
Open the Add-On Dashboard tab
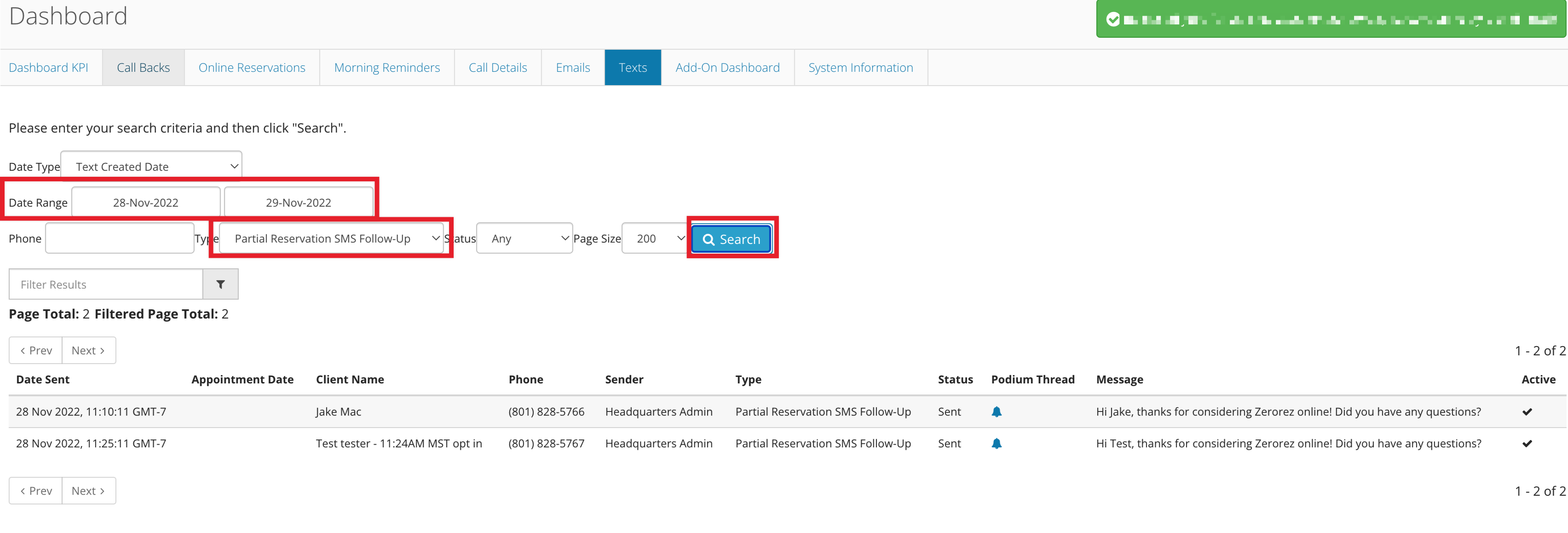[727, 68]
